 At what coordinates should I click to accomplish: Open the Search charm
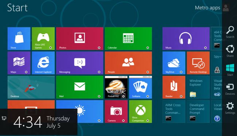point(230,32)
